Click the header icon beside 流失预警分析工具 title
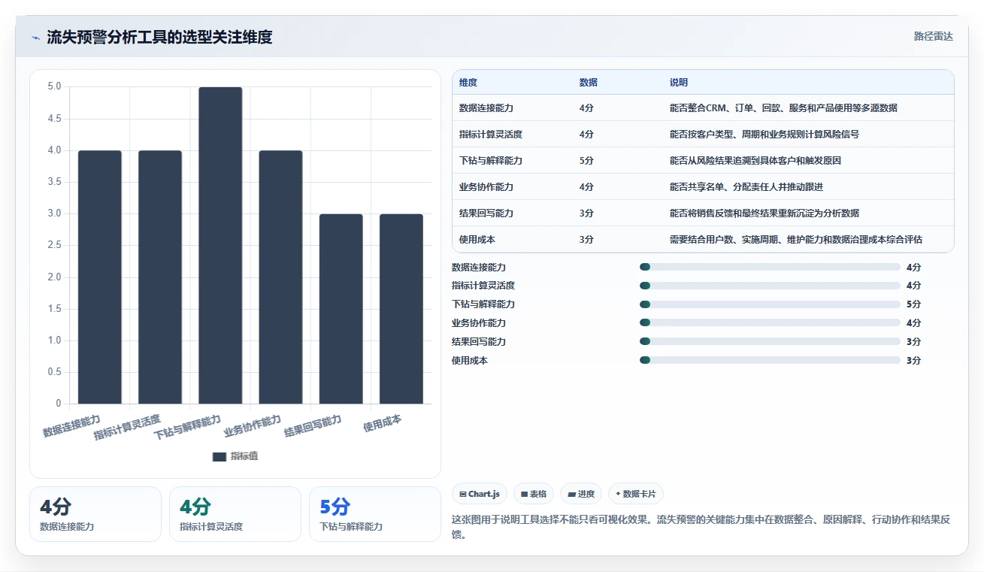Viewport: 984px width, 572px height. [x=35, y=38]
